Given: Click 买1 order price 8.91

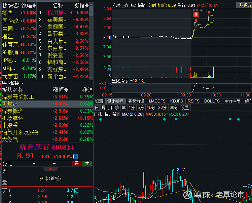Looking at the screenshot, I should (x=43, y=190).
